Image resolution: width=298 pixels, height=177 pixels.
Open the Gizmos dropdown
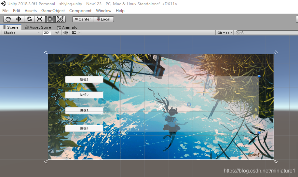225,33
